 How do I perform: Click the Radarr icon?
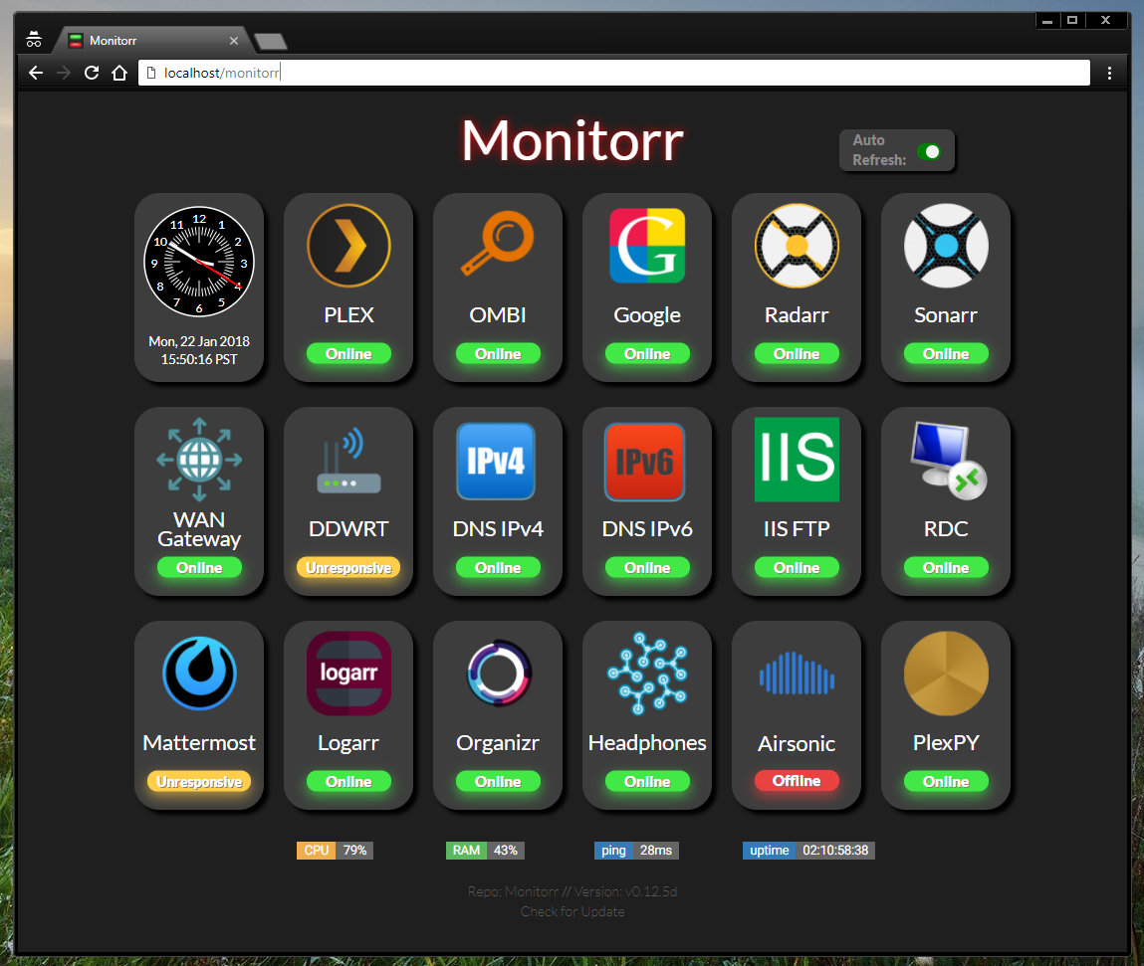(x=797, y=246)
